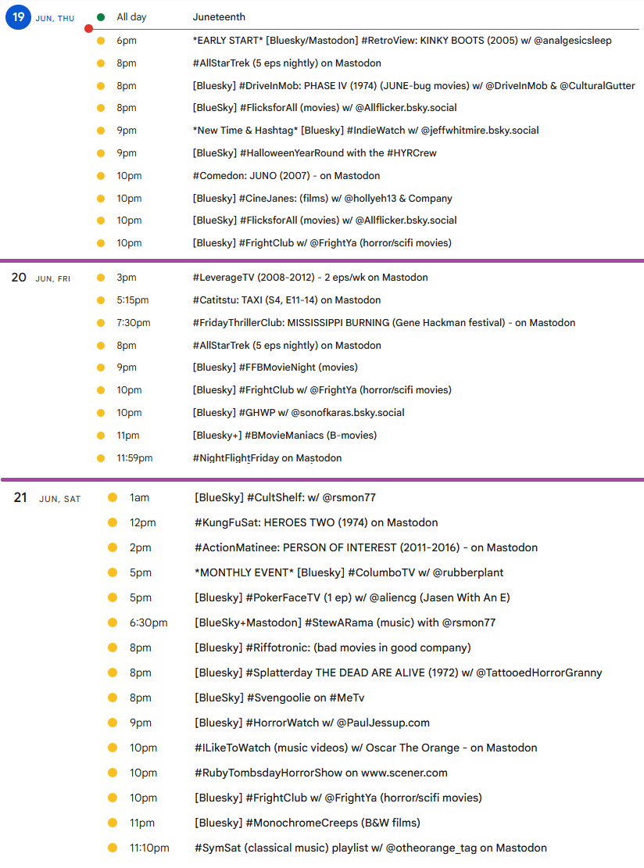Open the #NightFlightFriday event

coord(267,458)
